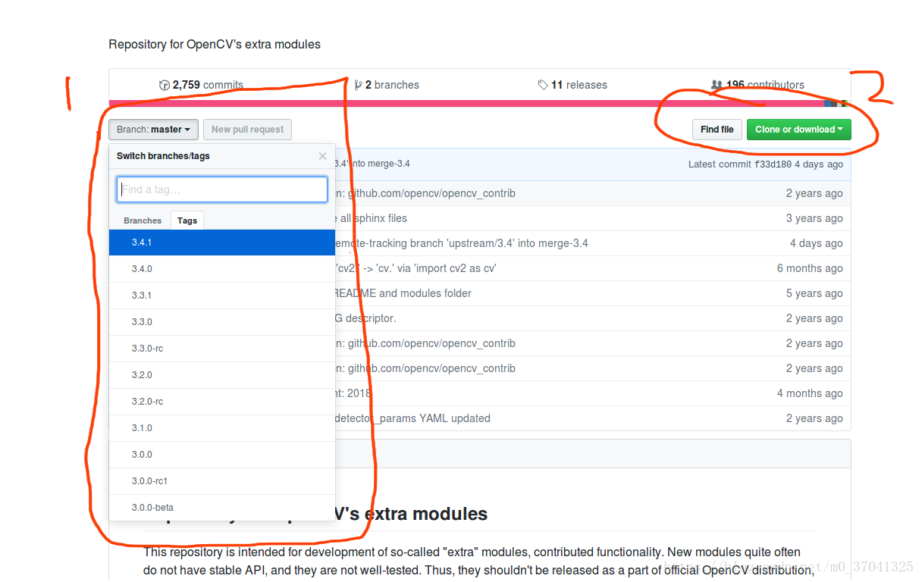Screen dimensions: 922x582
Task: Open the 'import cv2 as cv' commit message
Action: click(x=416, y=268)
